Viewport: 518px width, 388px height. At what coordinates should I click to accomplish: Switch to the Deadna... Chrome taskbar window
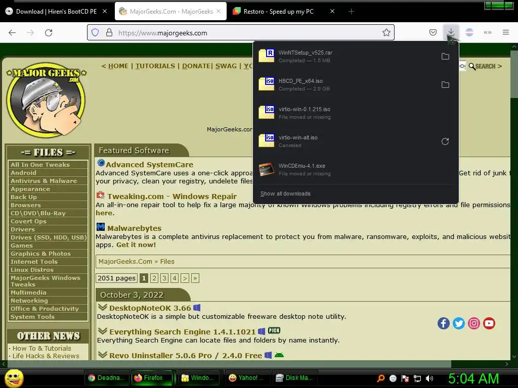pos(107,378)
